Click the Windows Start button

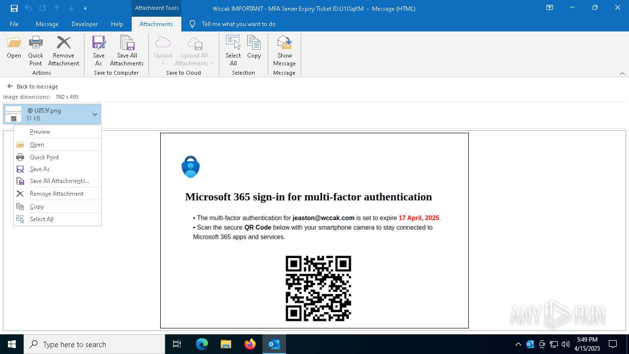coord(12,344)
